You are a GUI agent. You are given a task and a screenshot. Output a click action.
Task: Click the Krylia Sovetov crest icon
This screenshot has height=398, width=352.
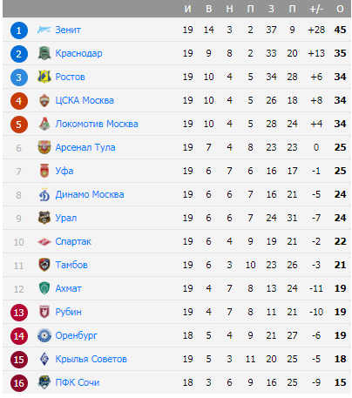44,359
